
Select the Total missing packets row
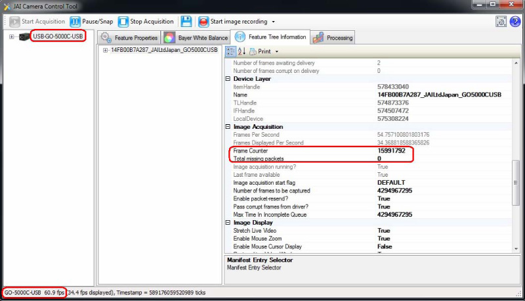pos(368,159)
